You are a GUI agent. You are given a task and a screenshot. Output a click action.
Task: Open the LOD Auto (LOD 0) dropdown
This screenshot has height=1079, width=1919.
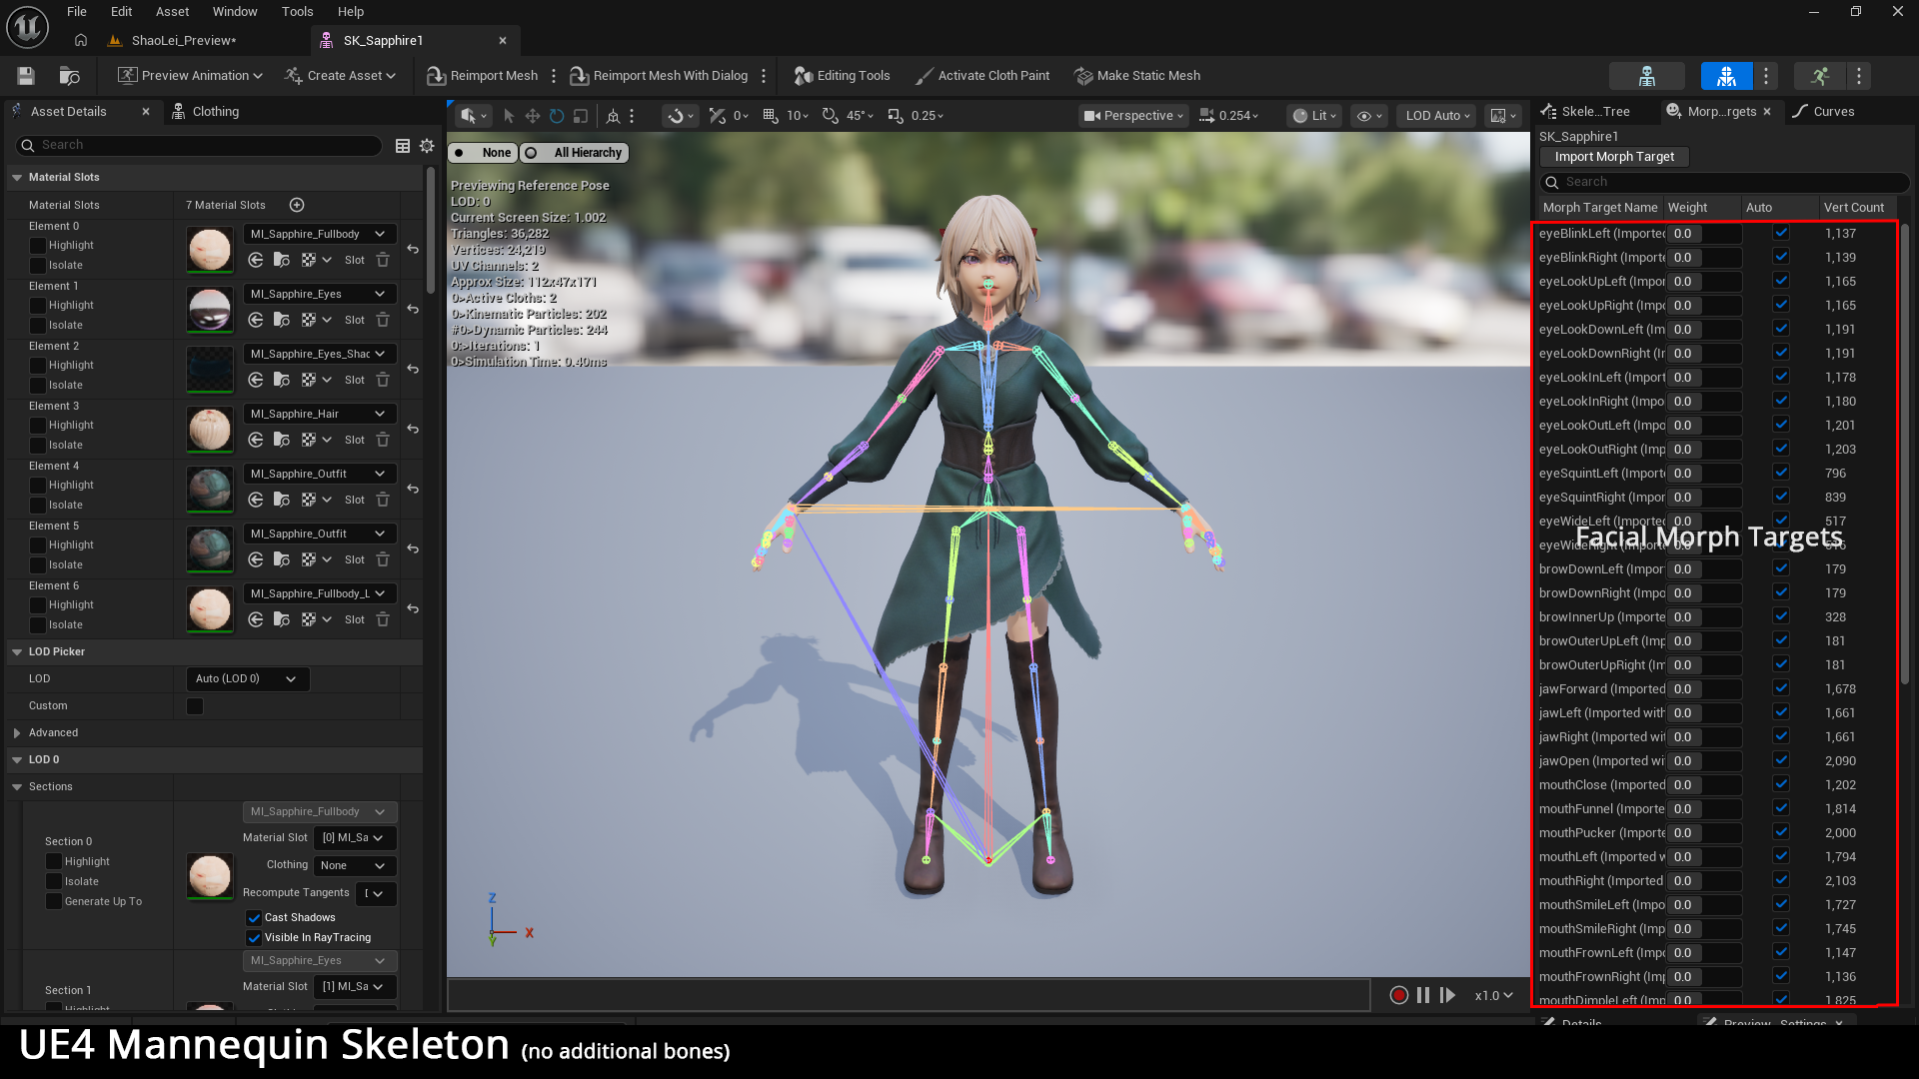(247, 679)
